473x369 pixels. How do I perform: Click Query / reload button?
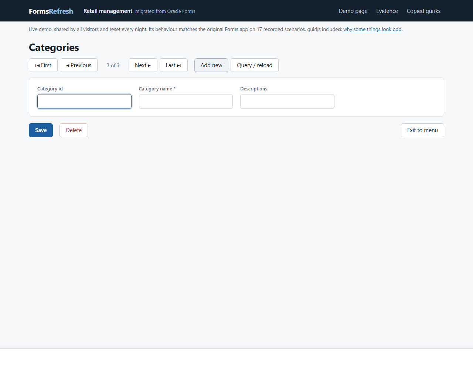click(x=255, y=65)
